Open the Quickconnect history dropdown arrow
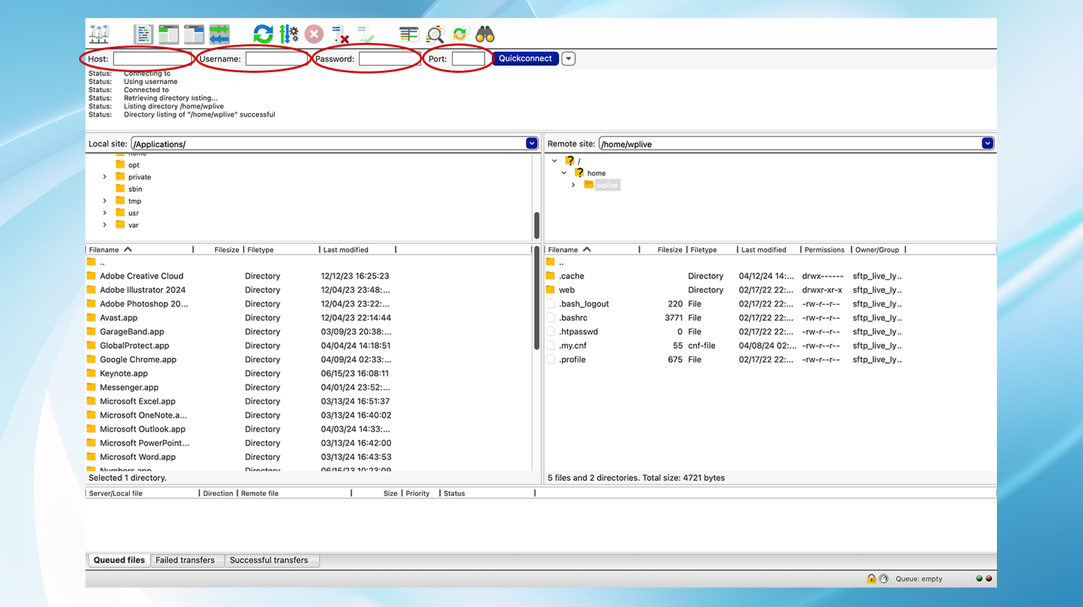The image size is (1083, 607). pos(569,59)
